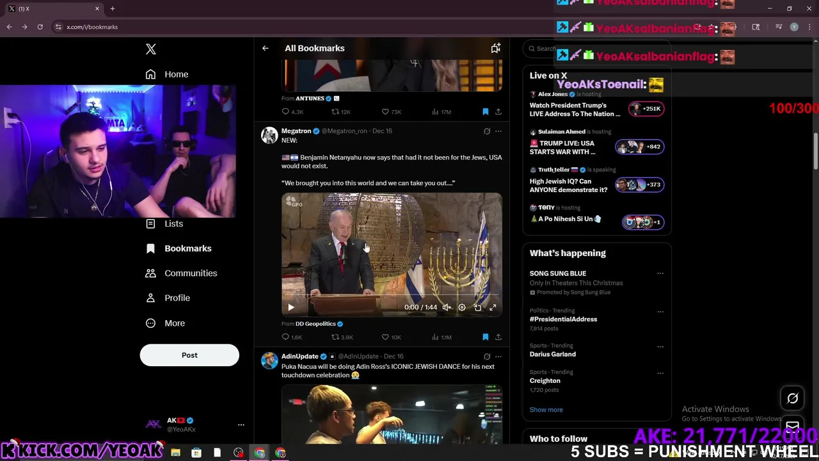Open video settings gear on the player
Screen dimensions: 819x461
tap(462, 307)
